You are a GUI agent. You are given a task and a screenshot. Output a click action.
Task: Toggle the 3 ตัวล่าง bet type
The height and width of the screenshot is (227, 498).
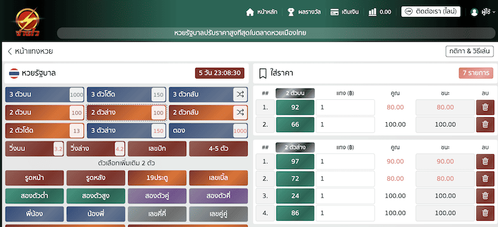coord(126,130)
